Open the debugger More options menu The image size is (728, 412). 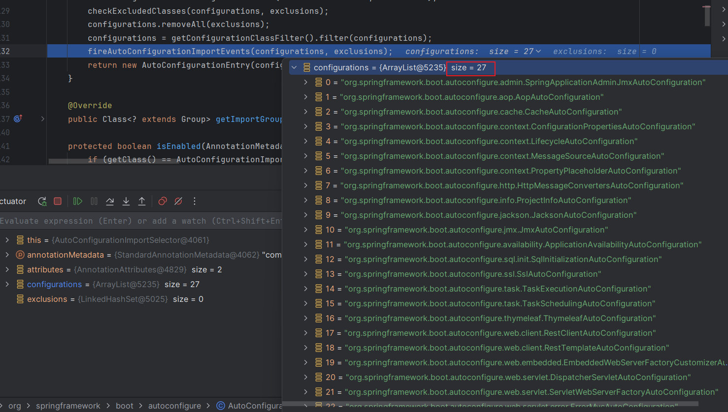[195, 201]
